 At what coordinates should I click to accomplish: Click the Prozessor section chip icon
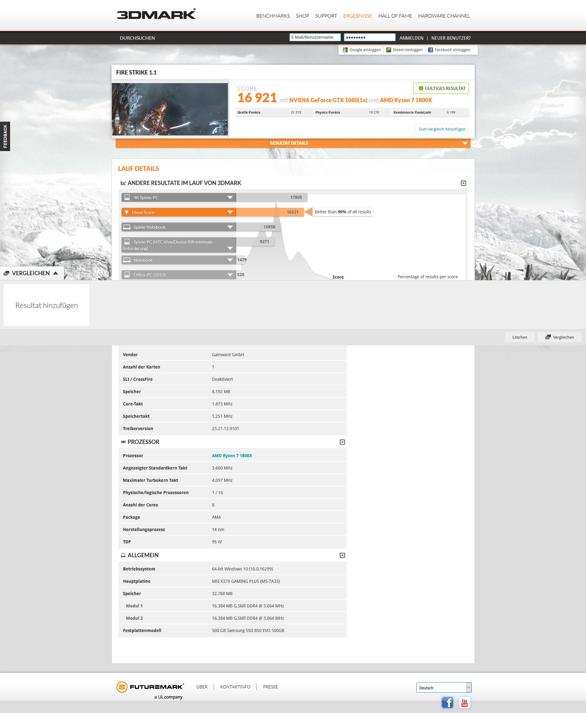pos(123,442)
